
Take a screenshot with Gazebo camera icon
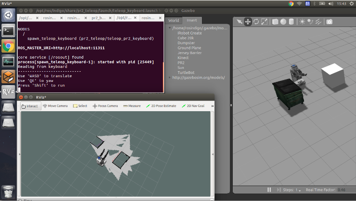(x=329, y=21)
